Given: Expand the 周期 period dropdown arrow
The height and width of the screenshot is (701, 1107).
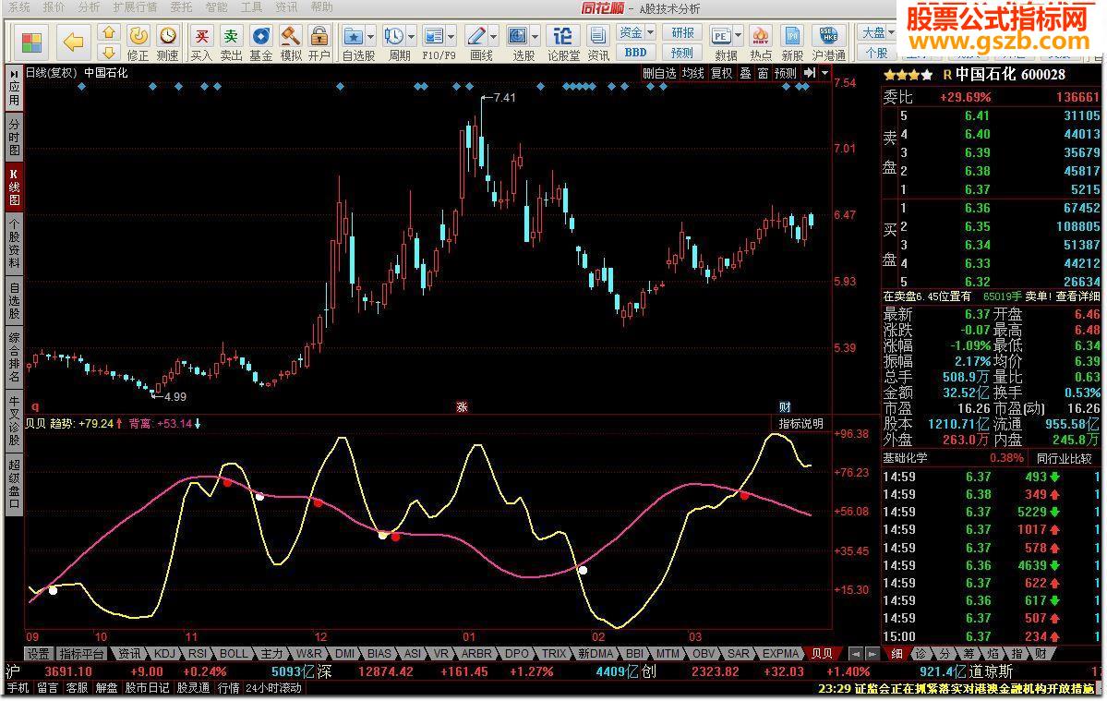Looking at the screenshot, I should click(411, 36).
